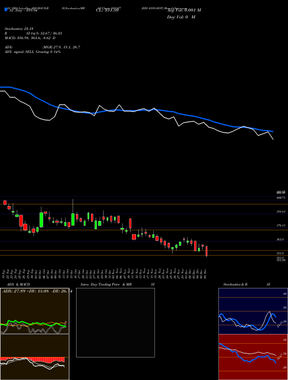Select the 'Avg Vol: 0.001 M' label

184,10
